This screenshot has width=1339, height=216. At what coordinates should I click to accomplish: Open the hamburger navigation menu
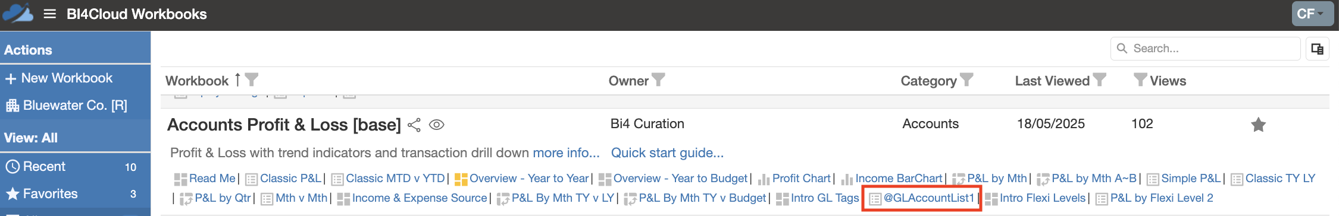pos(50,14)
